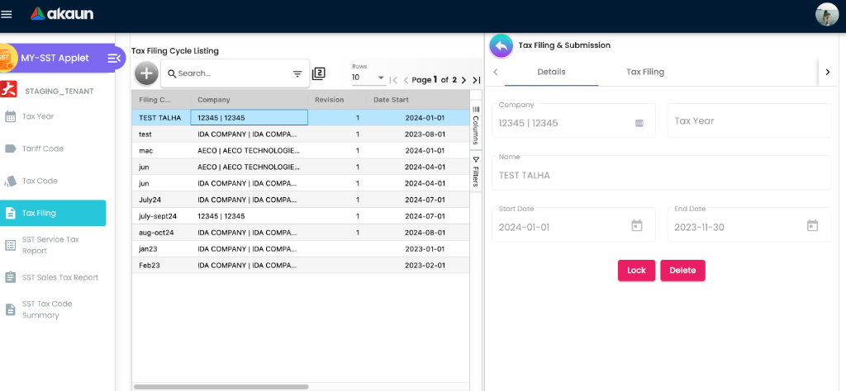
Task: Click the Lock button
Action: click(636, 271)
